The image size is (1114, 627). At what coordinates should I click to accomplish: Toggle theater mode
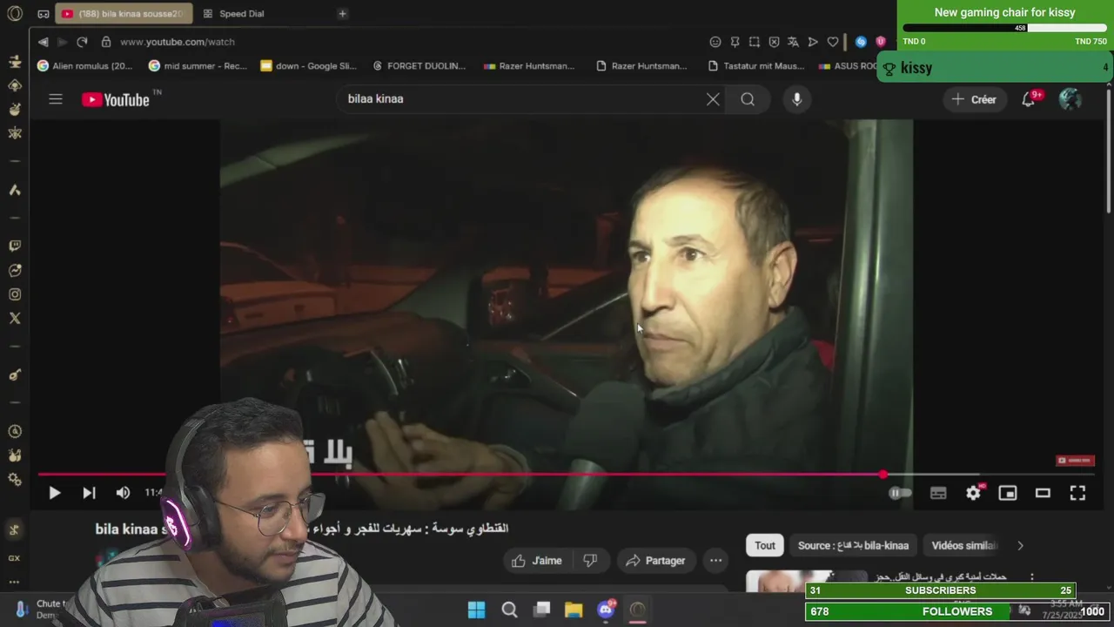click(1043, 493)
